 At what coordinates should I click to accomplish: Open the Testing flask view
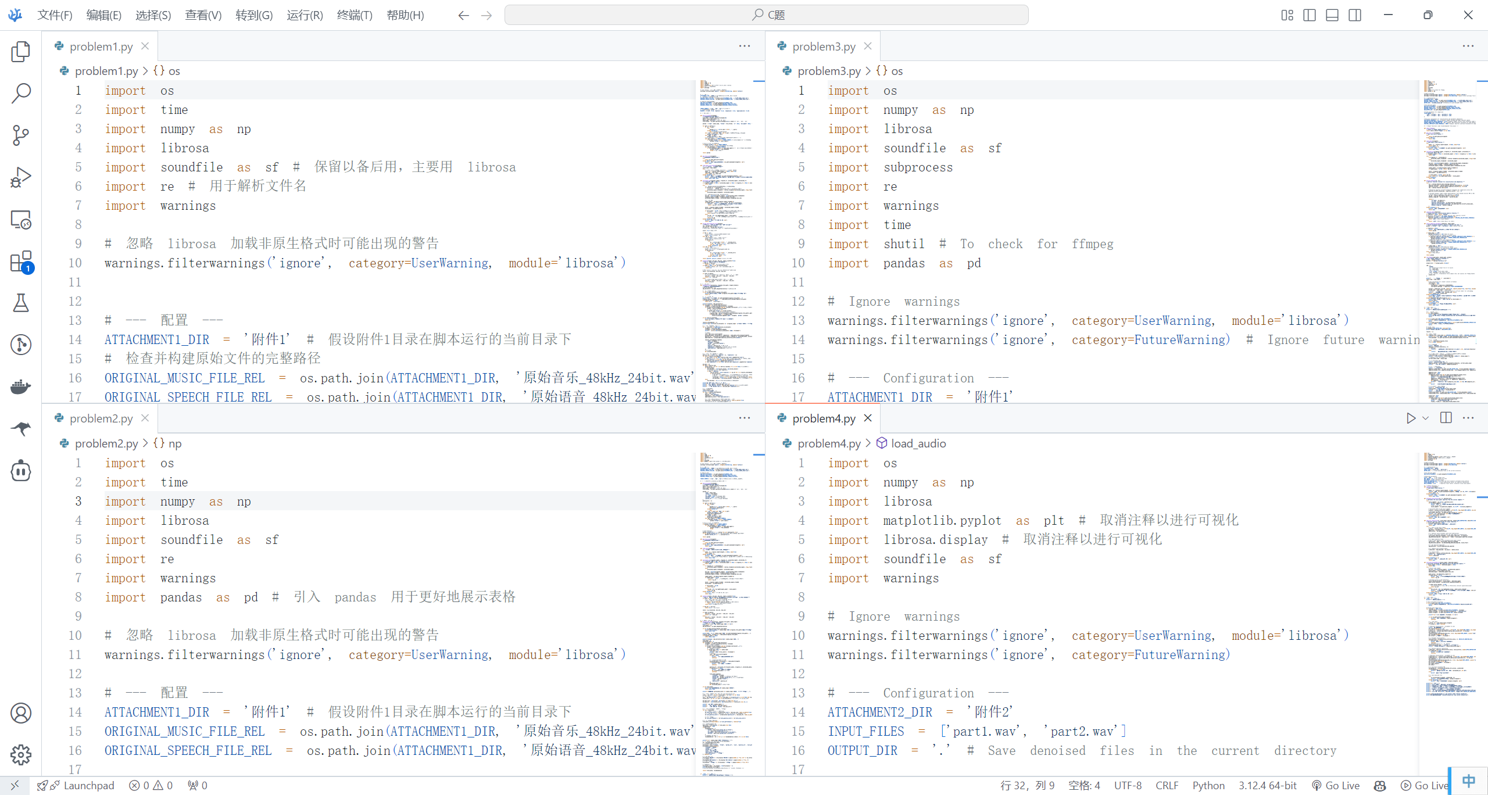point(21,303)
